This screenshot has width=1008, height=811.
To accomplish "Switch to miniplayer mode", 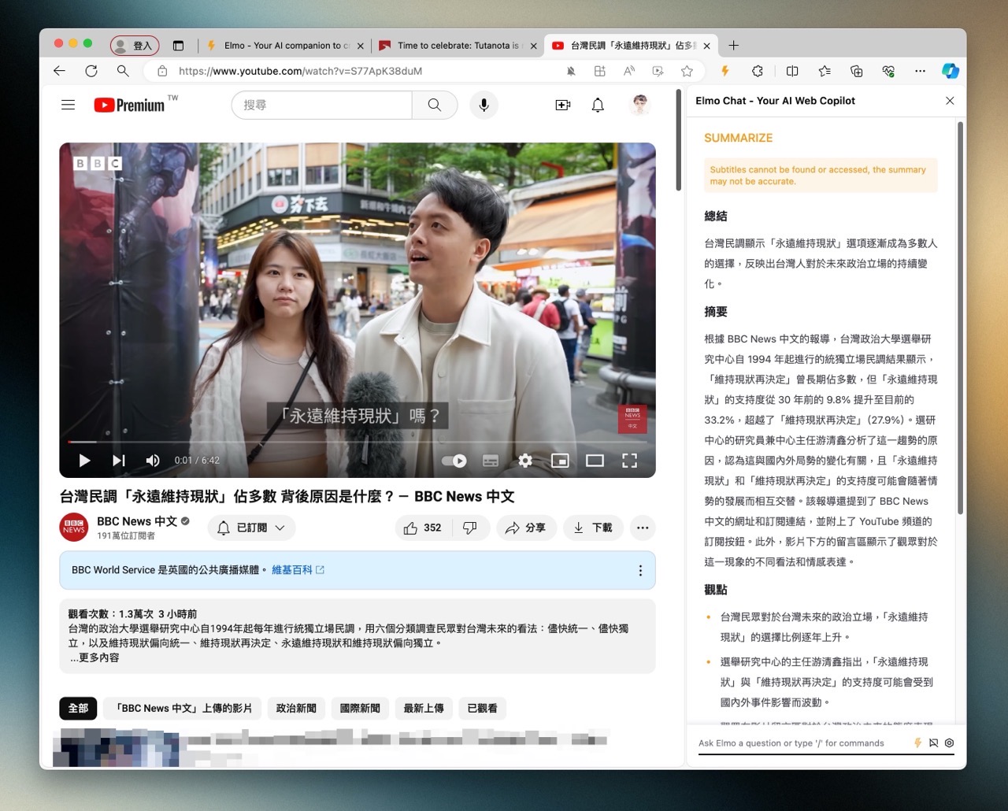I will tap(560, 461).
